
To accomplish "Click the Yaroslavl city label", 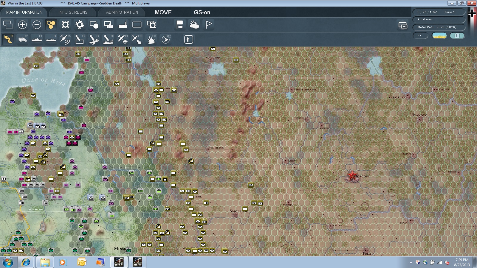I will (x=397, y=97).
